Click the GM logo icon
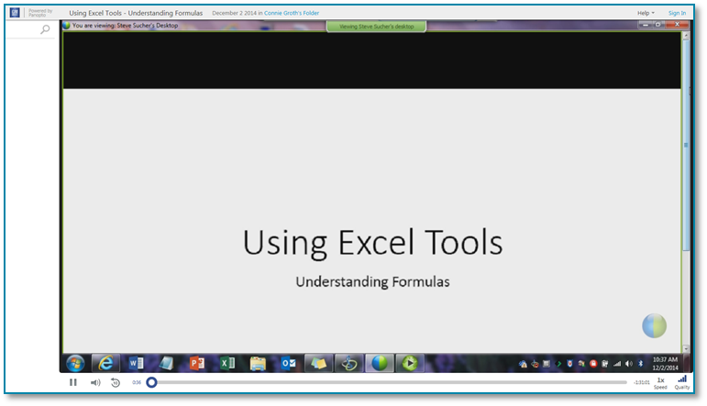The width and height of the screenshot is (707, 406). pos(15,13)
